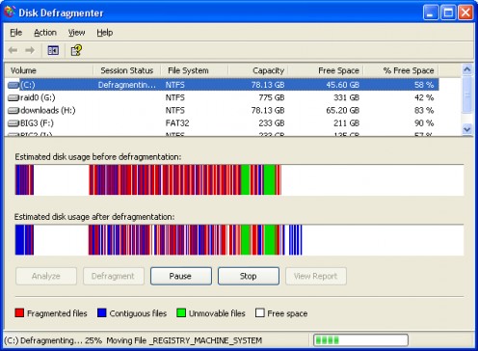478x351 pixels.
Task: Sort by the % Free Space column header
Action: (401, 70)
